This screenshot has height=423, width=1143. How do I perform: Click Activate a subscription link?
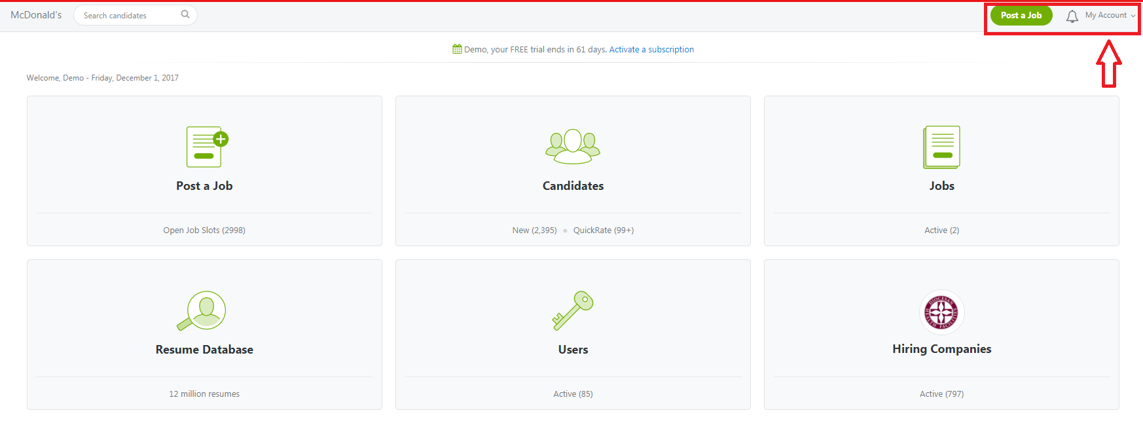click(x=651, y=50)
